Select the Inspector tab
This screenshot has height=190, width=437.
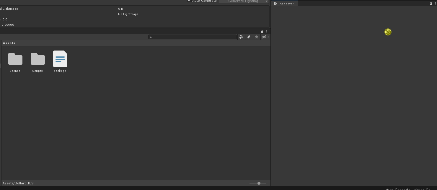tap(285, 4)
